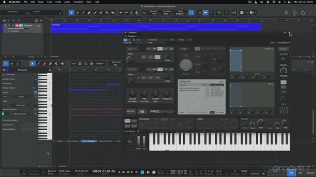Select the Listen speaker tool in top toolbar
Image resolution: width=316 pixels, height=177 pixels.
tap(113, 13)
